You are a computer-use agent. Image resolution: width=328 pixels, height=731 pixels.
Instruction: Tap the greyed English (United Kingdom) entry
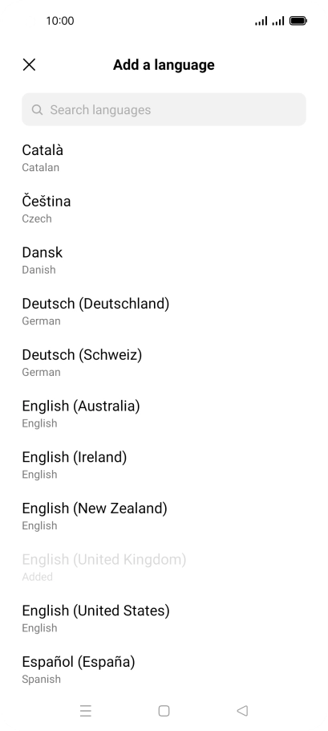pyautogui.click(x=164, y=568)
